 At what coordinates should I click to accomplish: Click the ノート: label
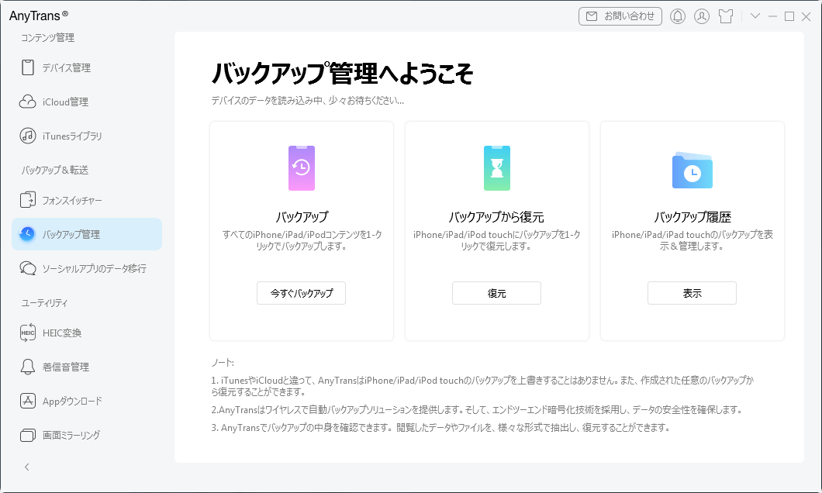pyautogui.click(x=223, y=362)
